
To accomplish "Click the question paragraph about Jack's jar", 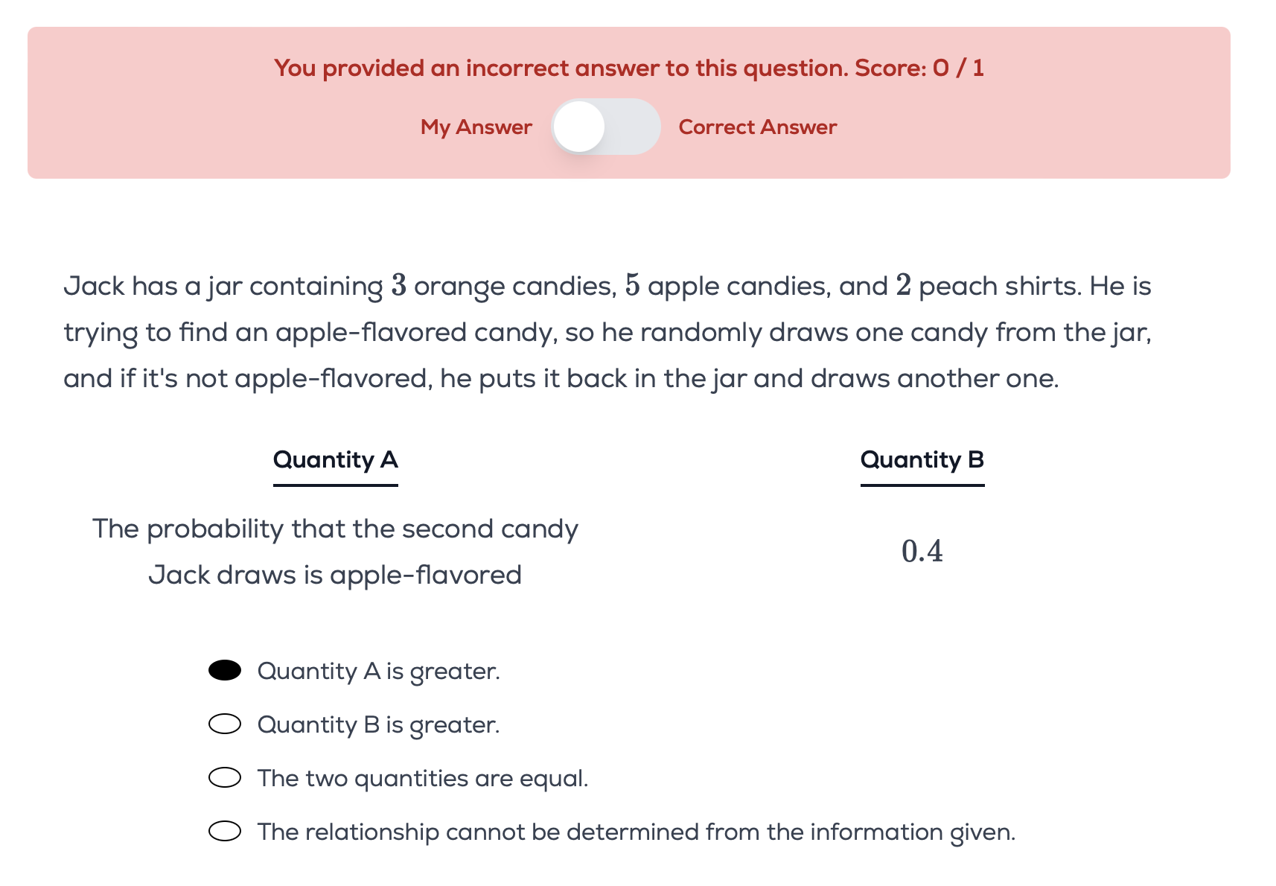I will pyautogui.click(x=607, y=332).
